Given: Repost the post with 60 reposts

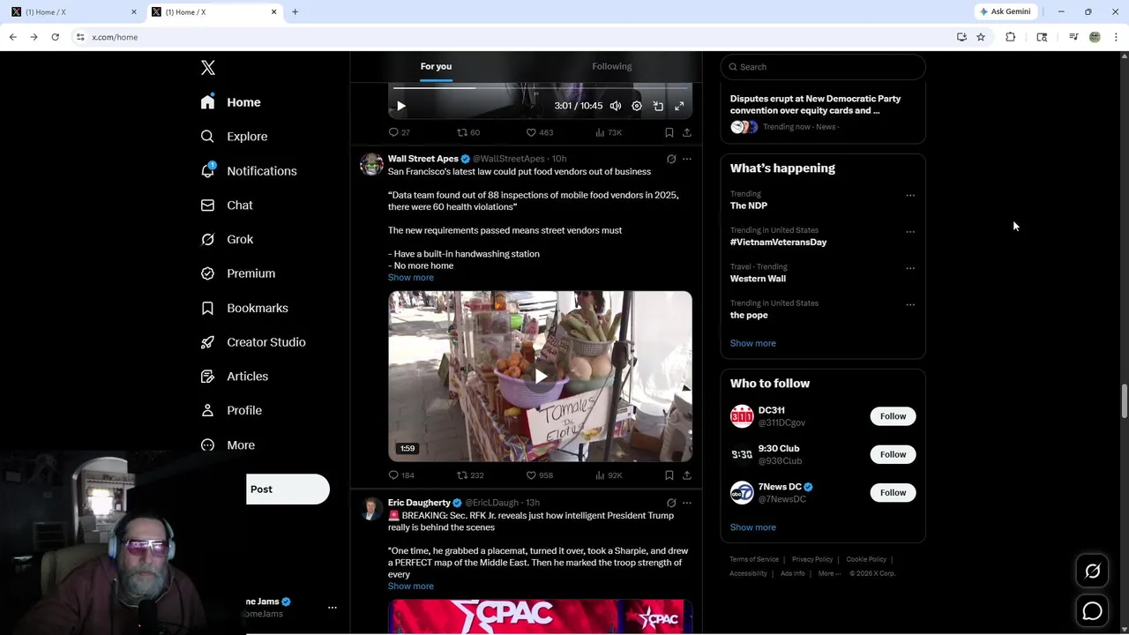Looking at the screenshot, I should coord(468,132).
